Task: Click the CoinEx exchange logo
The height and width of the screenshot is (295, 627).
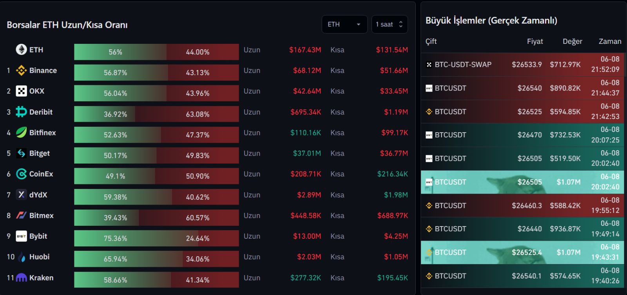Action: point(21,174)
